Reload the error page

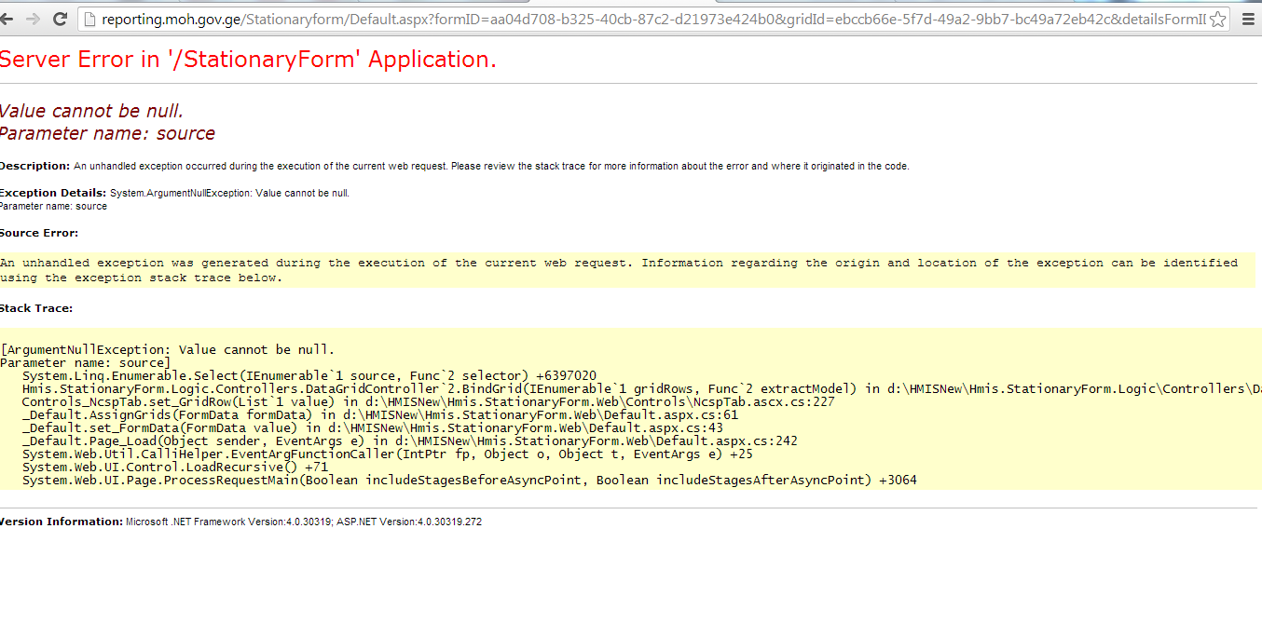click(x=60, y=19)
